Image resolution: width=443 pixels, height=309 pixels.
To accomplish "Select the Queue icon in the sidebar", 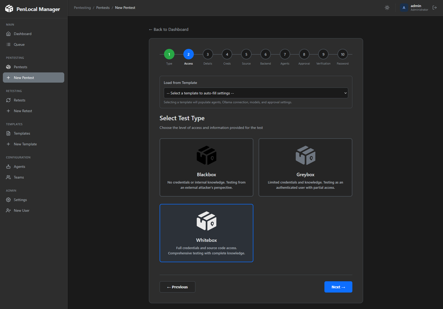I will coord(9,44).
